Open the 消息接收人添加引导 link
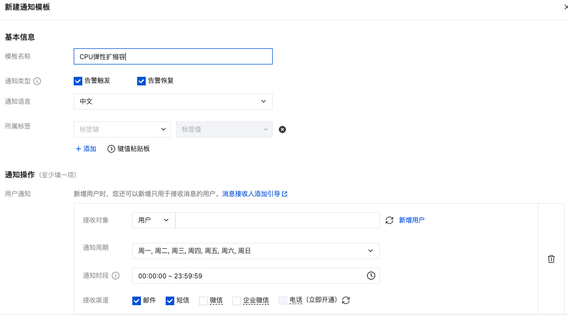This screenshot has width=568, height=317. [x=254, y=194]
